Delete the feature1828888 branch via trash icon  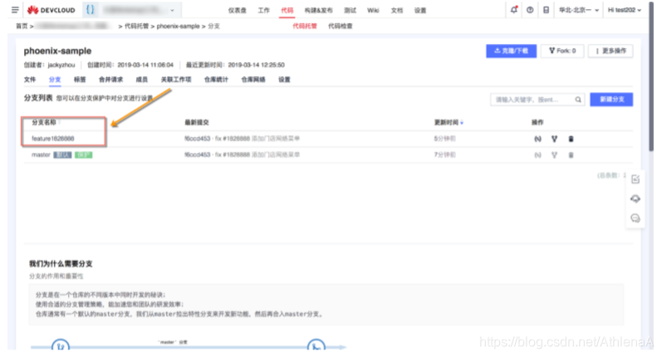[571, 139]
